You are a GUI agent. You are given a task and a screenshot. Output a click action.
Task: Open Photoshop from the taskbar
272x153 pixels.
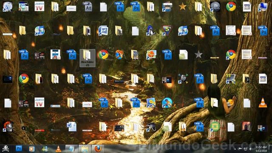tap(19, 149)
